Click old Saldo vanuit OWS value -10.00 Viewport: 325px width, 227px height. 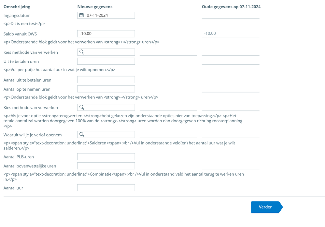click(210, 33)
